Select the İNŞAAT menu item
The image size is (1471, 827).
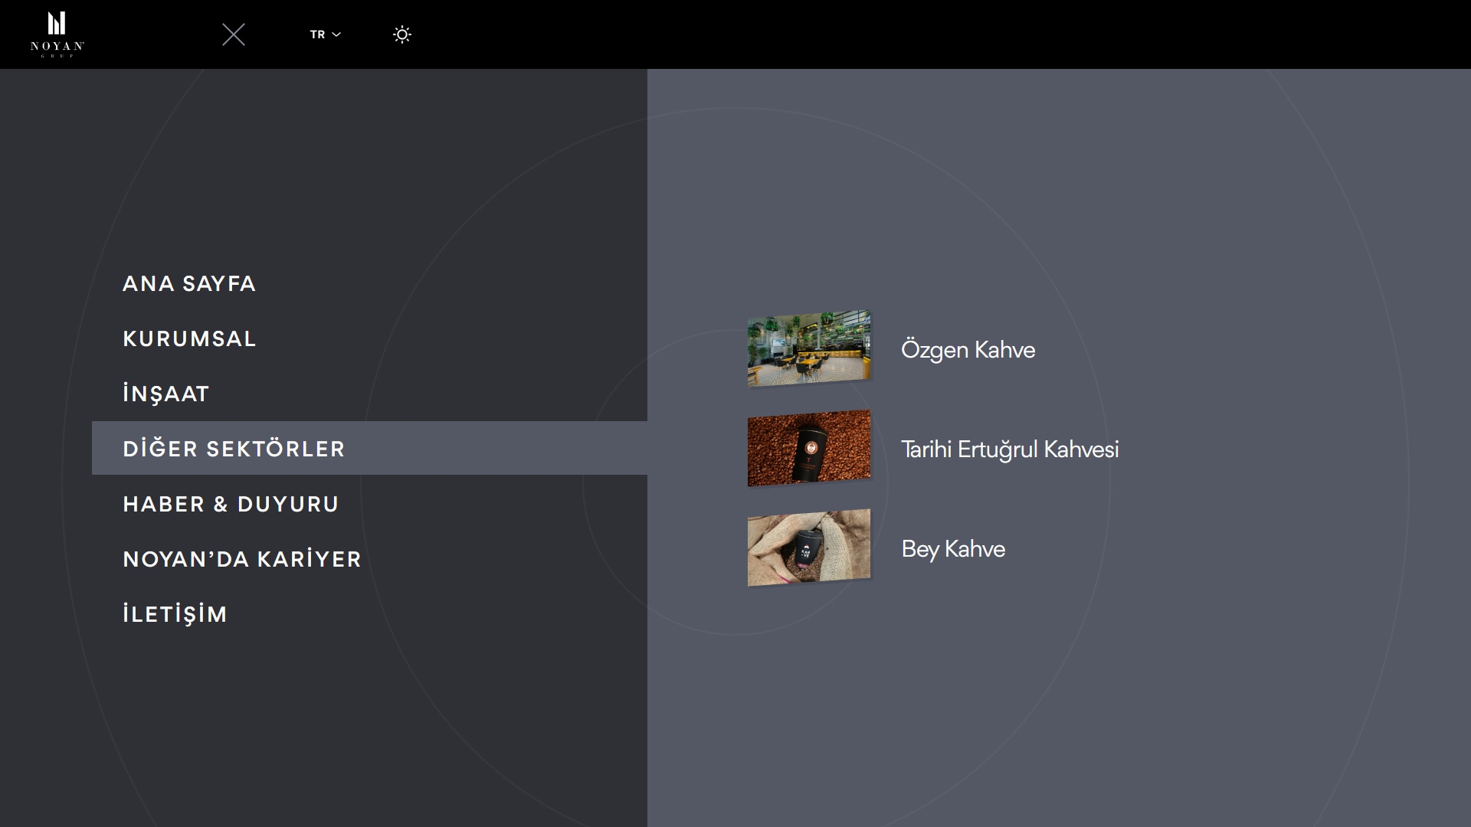coord(165,394)
